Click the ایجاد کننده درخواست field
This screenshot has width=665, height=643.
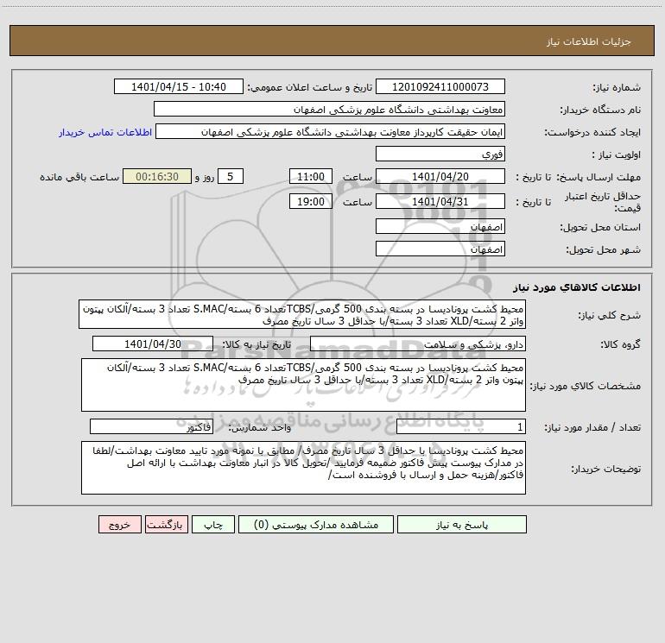[x=331, y=132]
